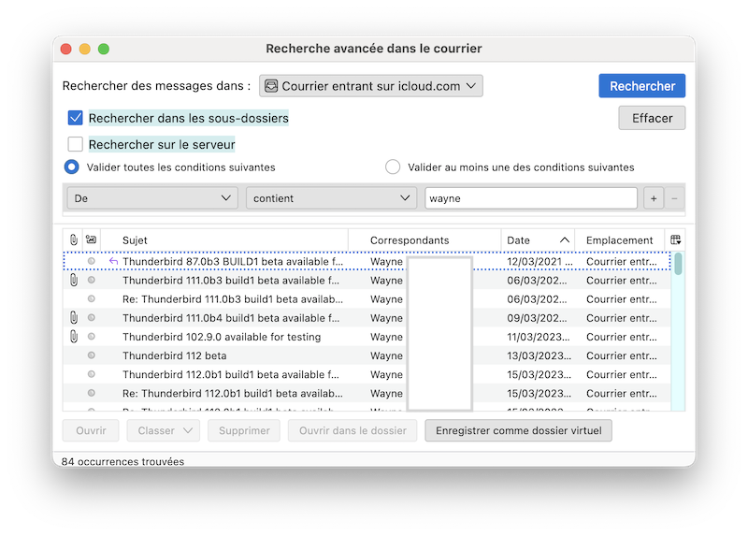This screenshot has width=748, height=536.
Task: Add a search condition with plus button
Action: 654,198
